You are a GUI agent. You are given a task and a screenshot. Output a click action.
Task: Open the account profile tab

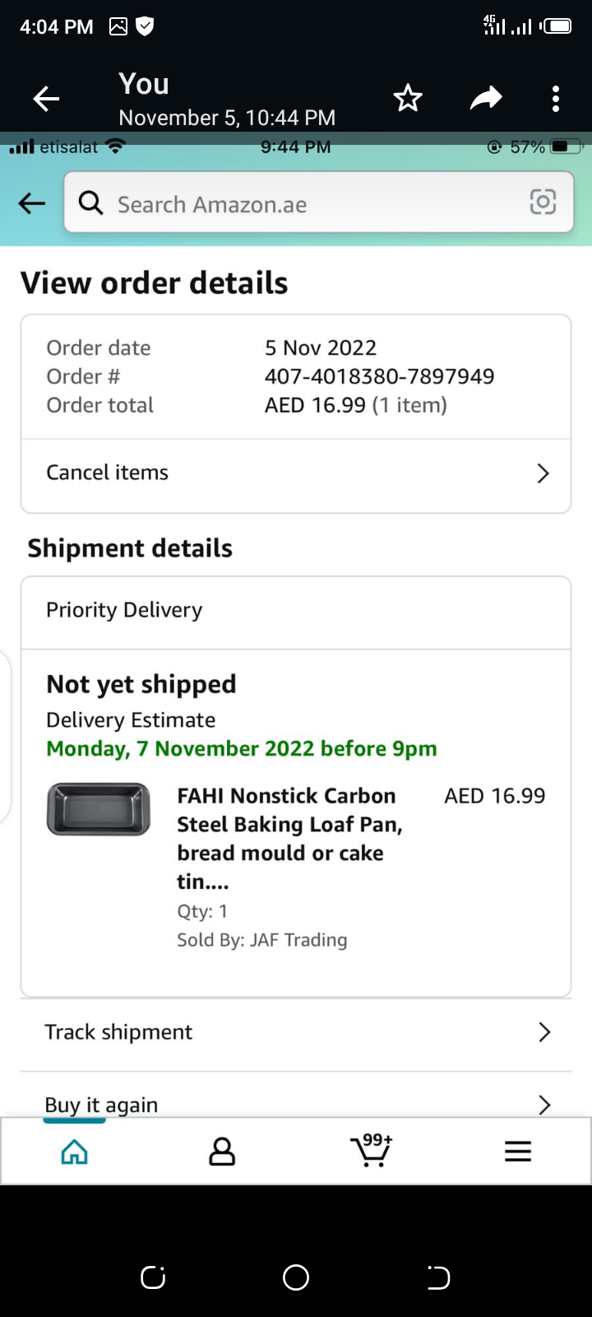pyautogui.click(x=222, y=1152)
